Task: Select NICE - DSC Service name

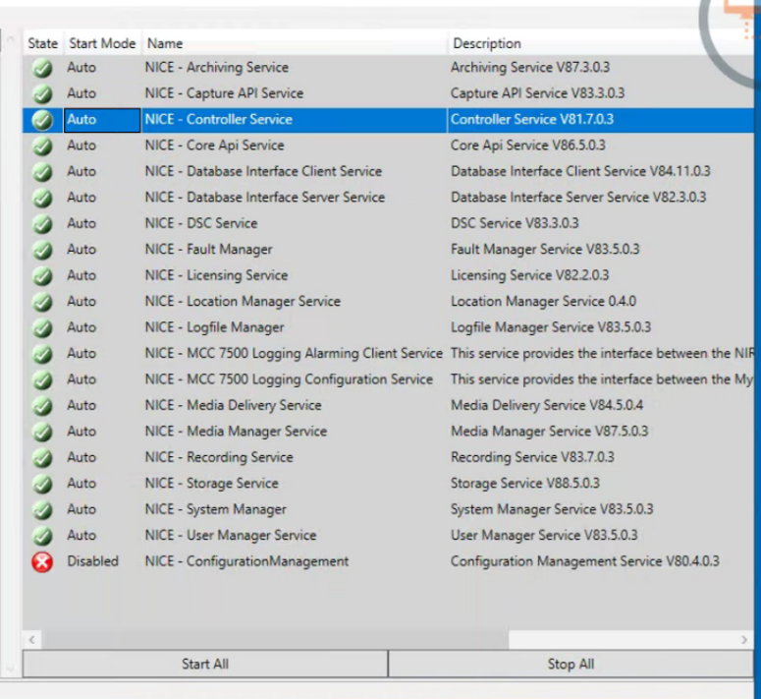Action: (x=201, y=223)
